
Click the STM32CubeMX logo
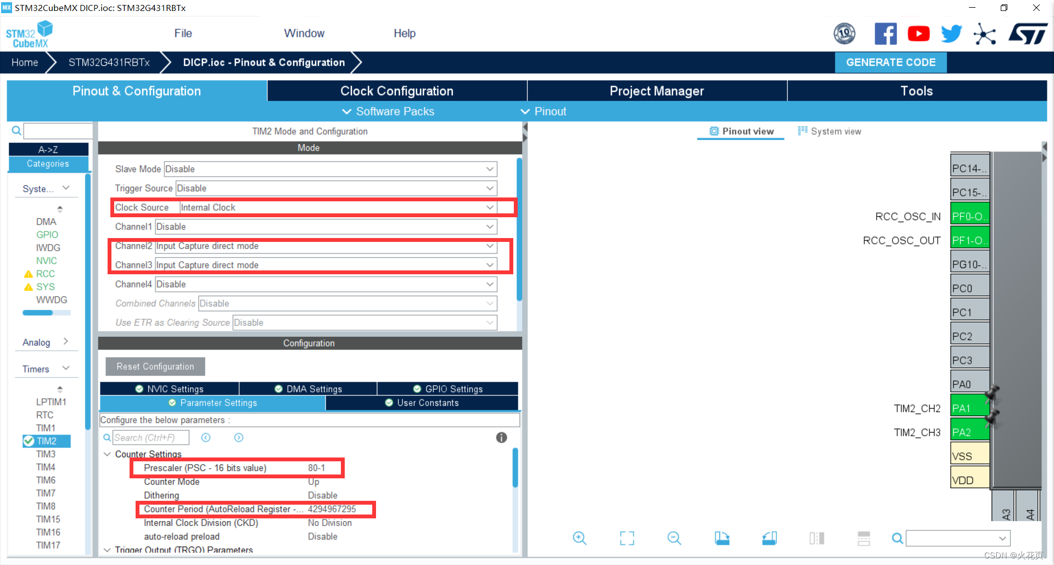coord(29,34)
